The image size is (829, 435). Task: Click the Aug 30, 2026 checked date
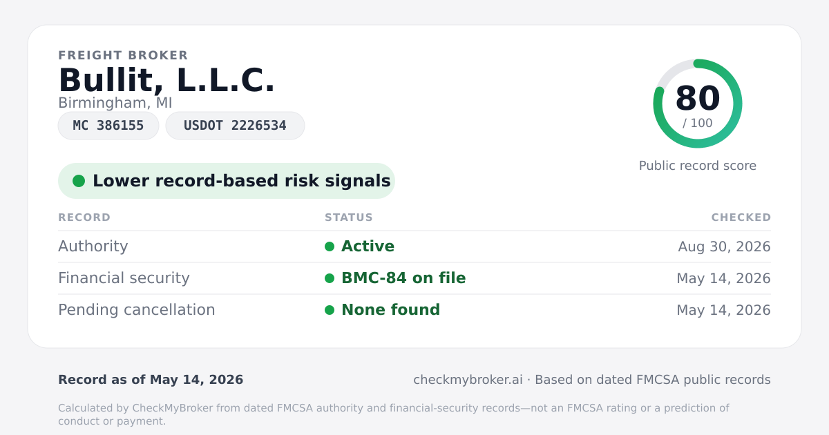725,246
